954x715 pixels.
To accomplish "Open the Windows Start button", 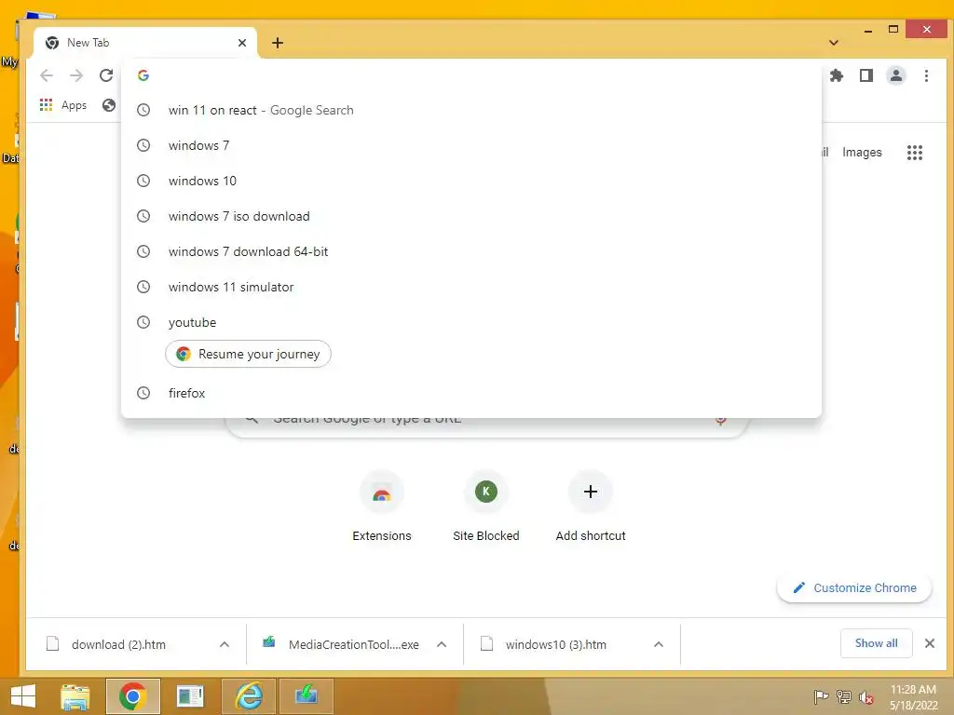I will (x=23, y=696).
